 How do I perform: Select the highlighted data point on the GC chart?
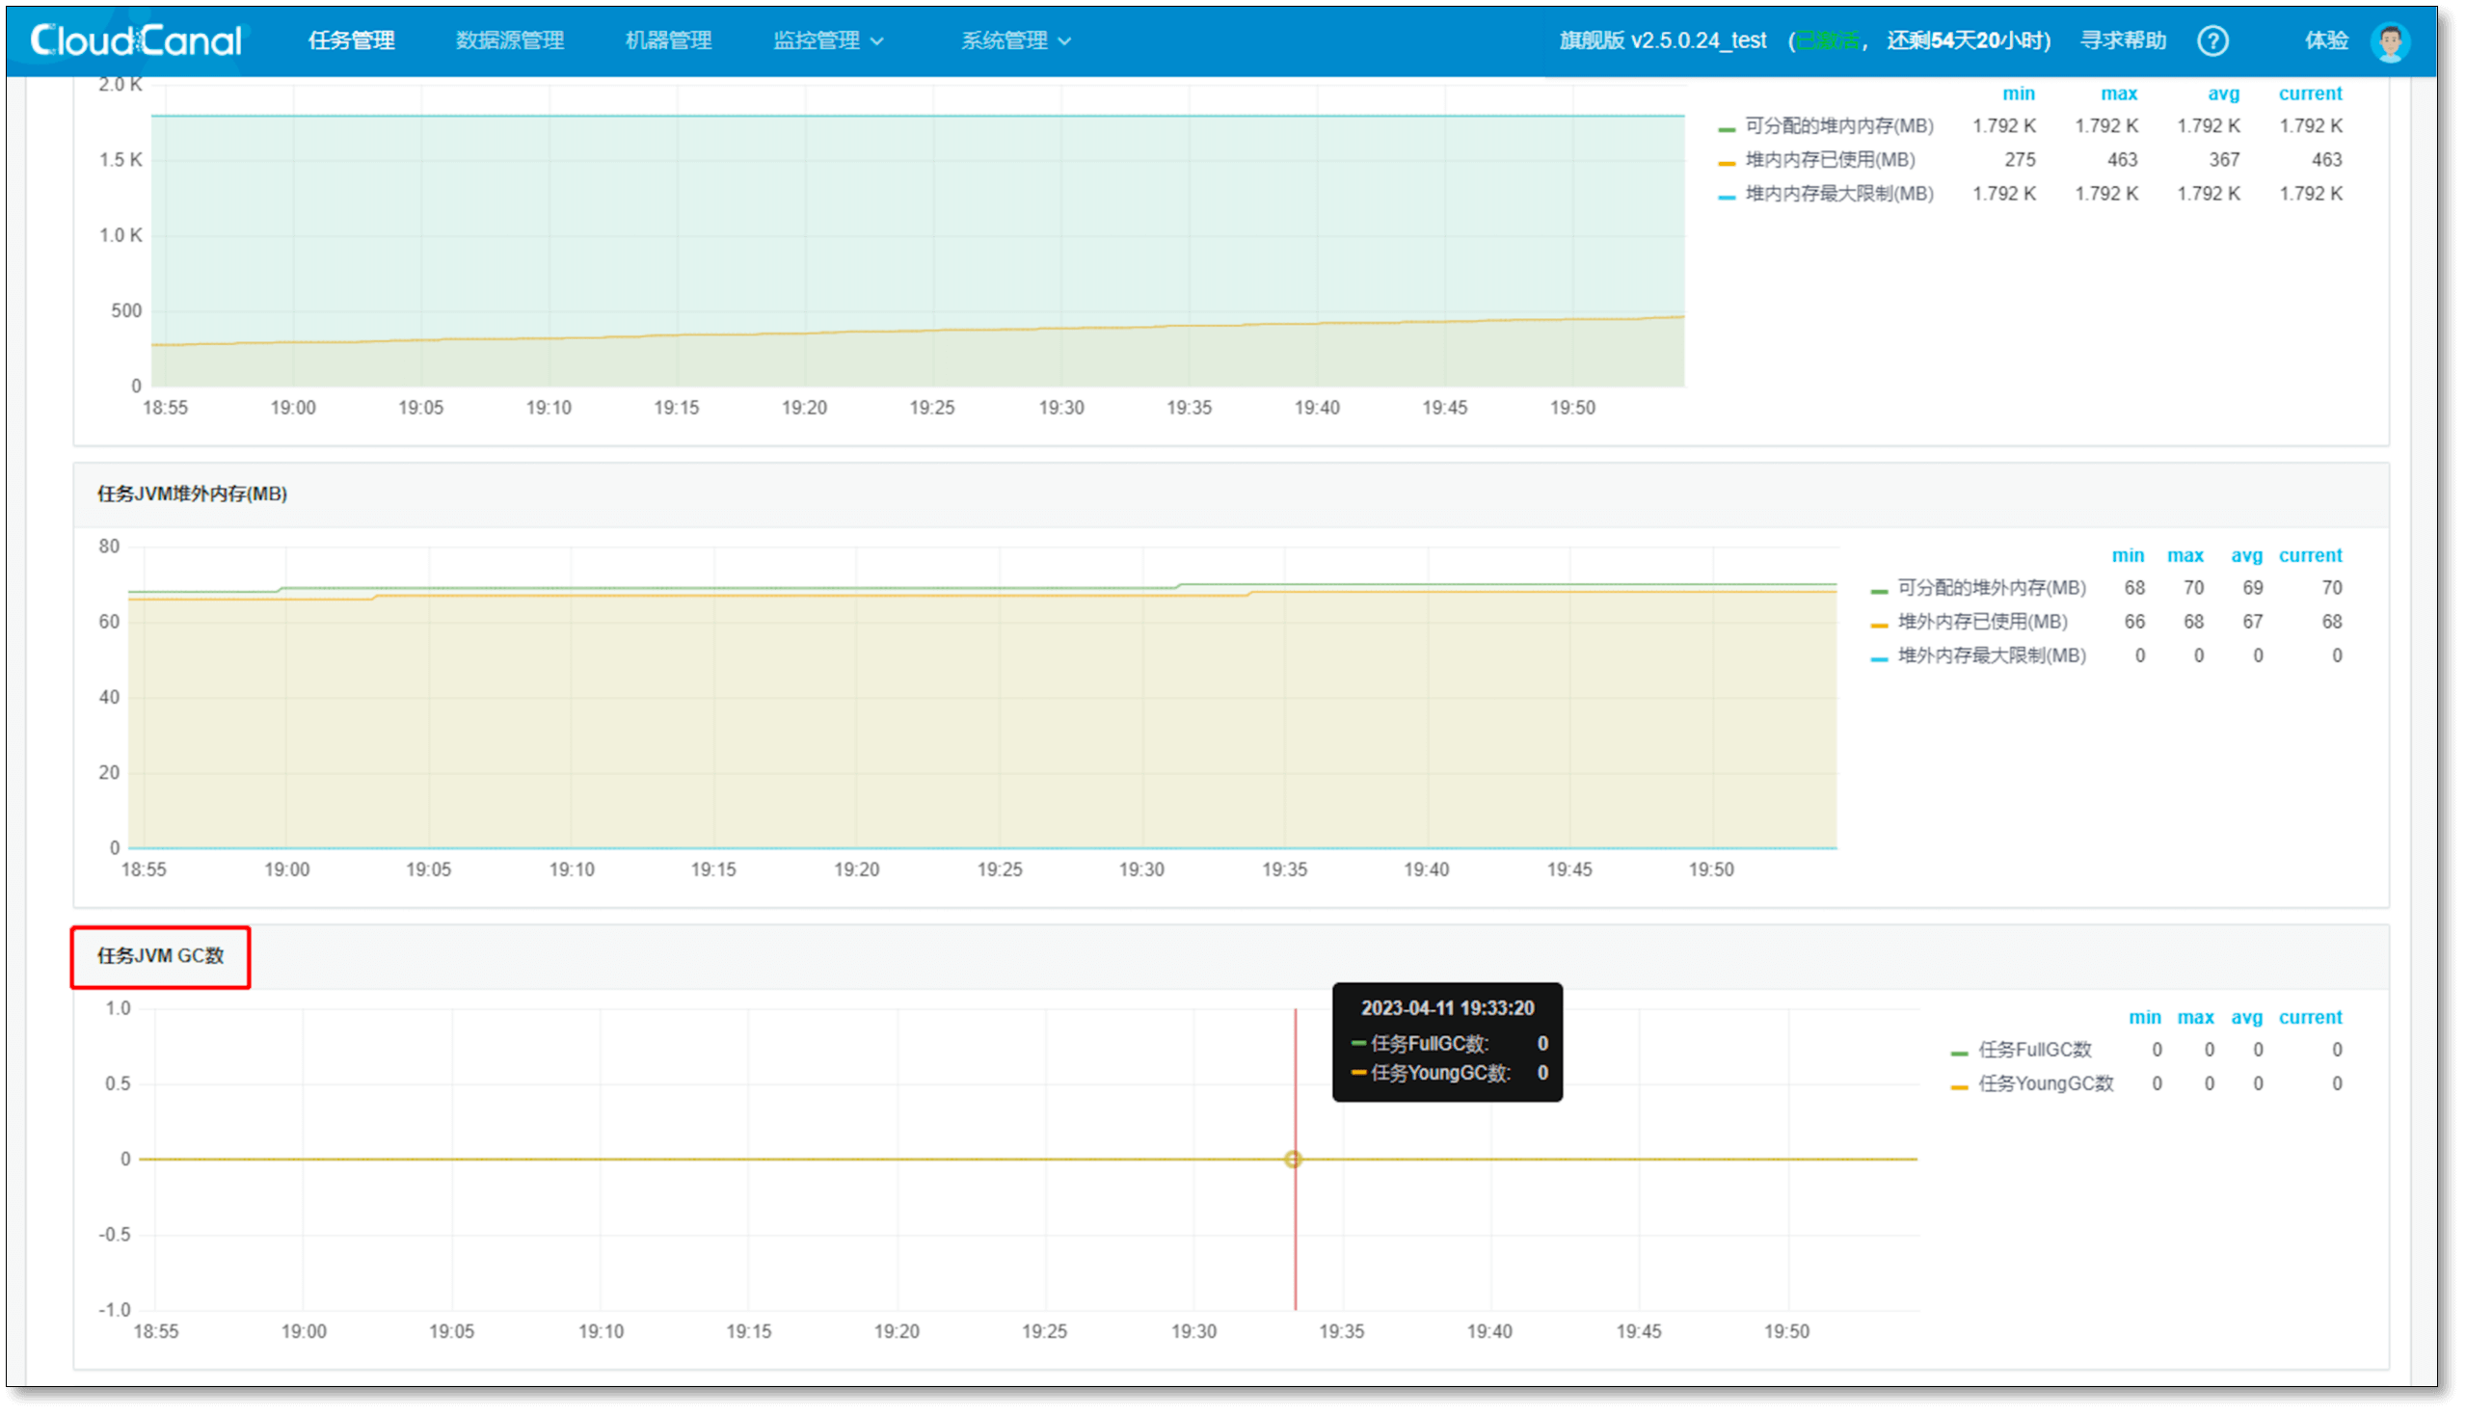(1293, 1159)
